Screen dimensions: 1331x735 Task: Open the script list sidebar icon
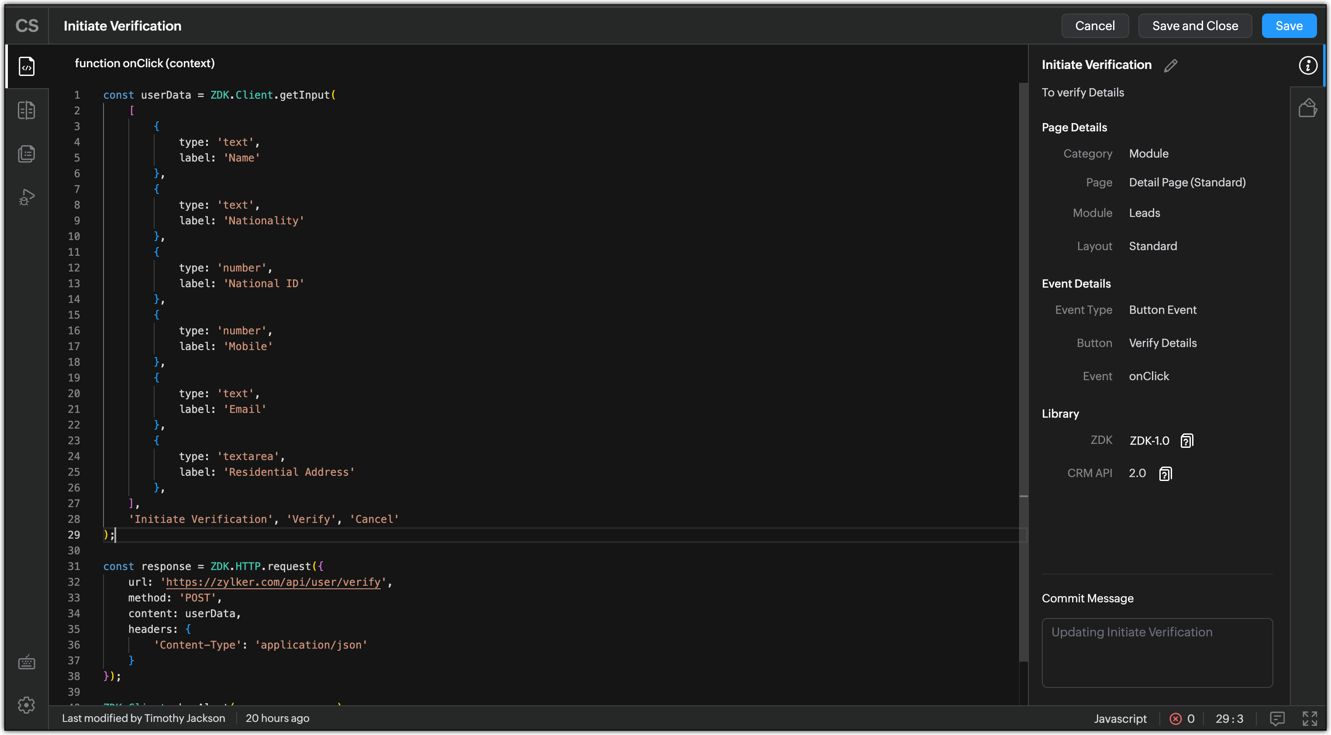(x=26, y=154)
